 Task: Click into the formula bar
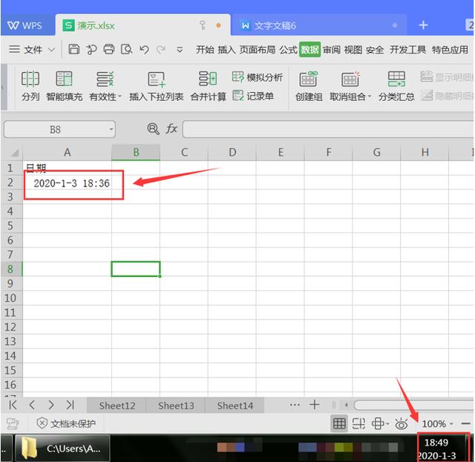coord(328,129)
